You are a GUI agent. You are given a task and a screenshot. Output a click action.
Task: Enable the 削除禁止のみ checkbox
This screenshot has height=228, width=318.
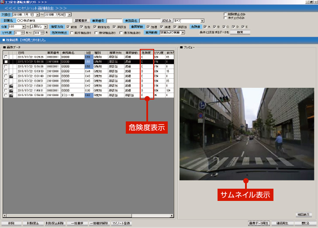click(225, 14)
